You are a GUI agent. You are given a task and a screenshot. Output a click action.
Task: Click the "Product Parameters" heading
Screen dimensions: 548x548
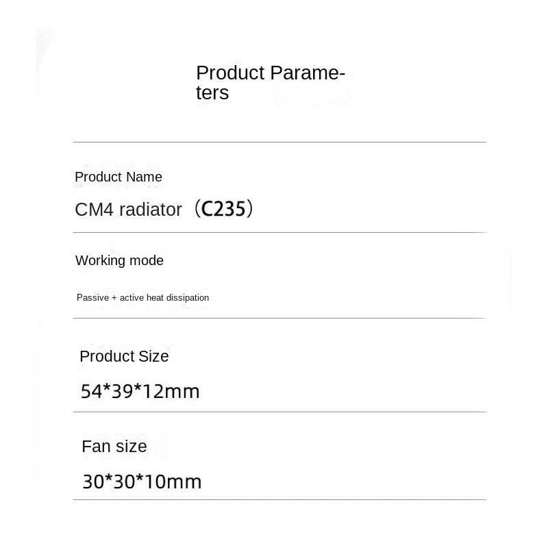pyautogui.click(x=270, y=82)
